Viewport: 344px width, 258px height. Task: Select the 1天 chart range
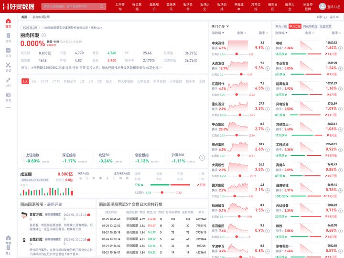pos(25,81)
